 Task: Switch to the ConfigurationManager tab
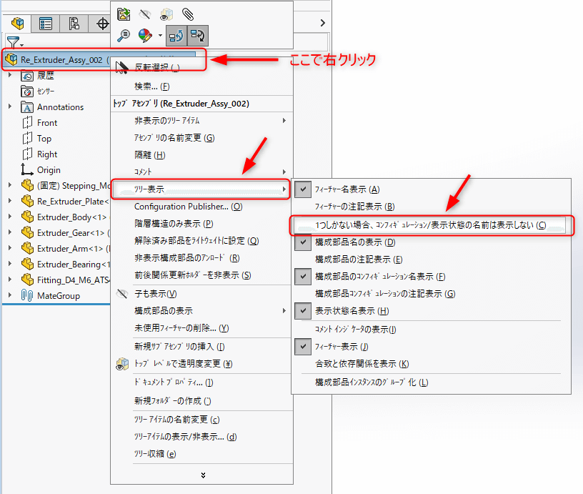click(74, 23)
